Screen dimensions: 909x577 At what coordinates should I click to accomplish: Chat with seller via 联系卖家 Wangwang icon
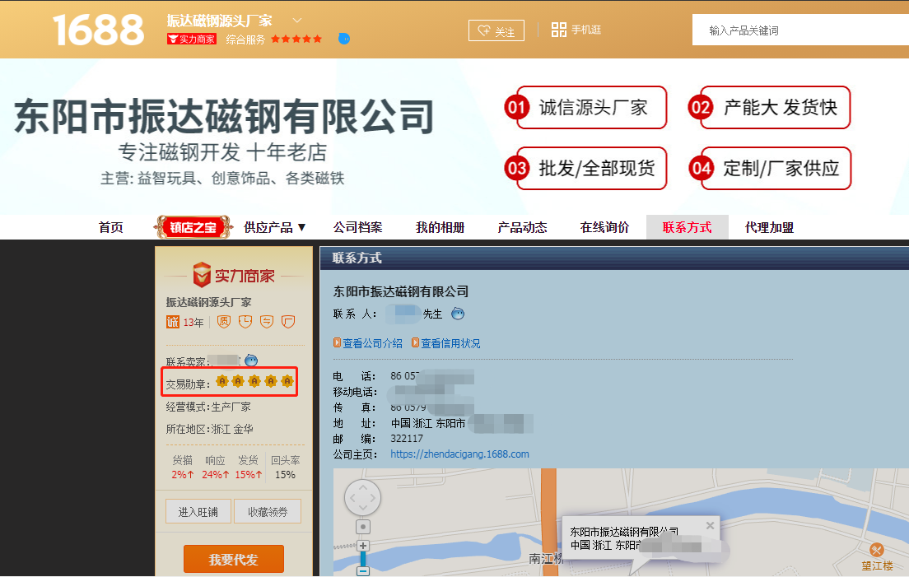(251, 361)
